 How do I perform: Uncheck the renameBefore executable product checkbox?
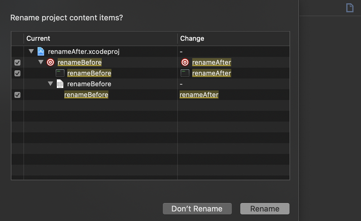(x=17, y=73)
